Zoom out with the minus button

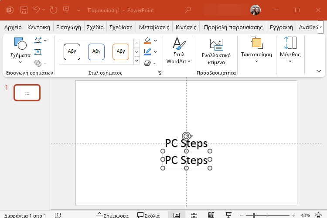click(x=242, y=215)
